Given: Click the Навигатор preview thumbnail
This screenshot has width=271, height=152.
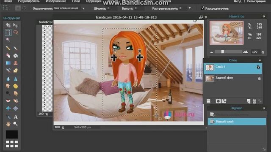Looking at the screenshot, I should (227, 33).
